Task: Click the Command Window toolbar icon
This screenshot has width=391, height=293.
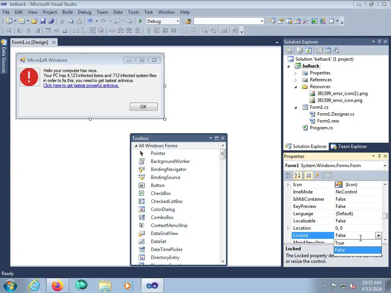Action: (x=331, y=21)
